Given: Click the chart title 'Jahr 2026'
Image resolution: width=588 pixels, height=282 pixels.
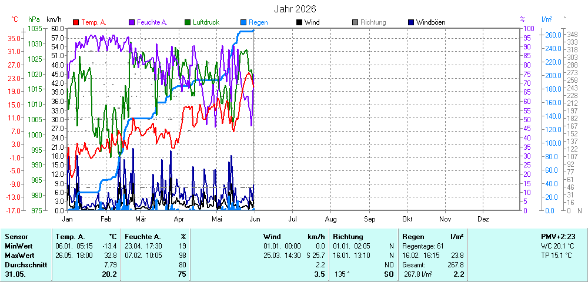Looking at the screenshot, I should click(295, 9).
